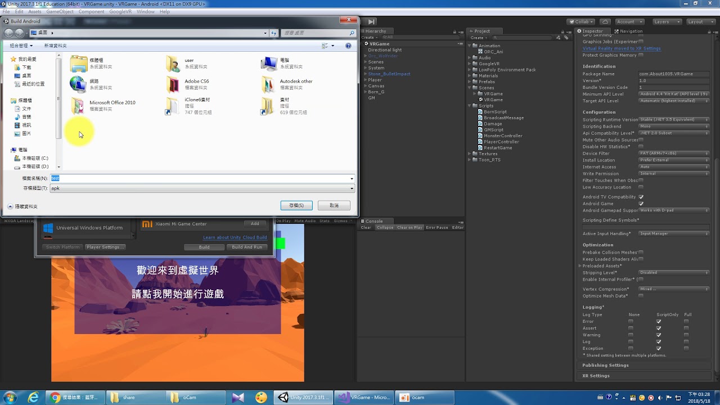Open the GameObject menu

(60, 11)
